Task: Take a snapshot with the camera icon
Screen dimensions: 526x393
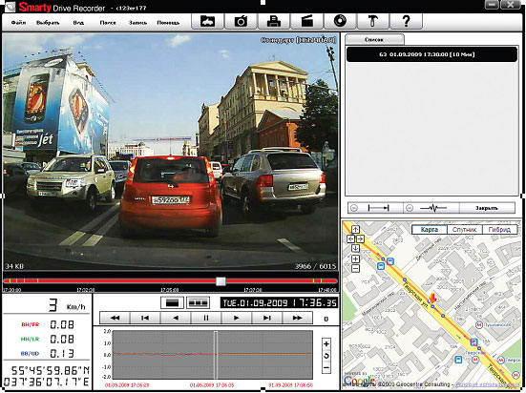Action: coord(241,21)
